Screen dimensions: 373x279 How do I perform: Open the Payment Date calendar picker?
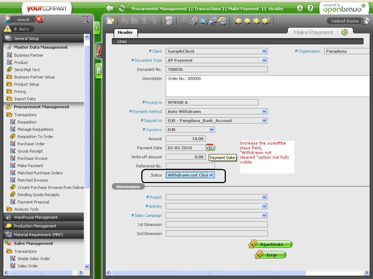[x=210, y=147]
